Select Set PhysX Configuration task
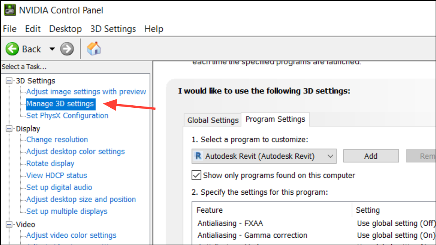The image size is (436, 245). tap(67, 116)
